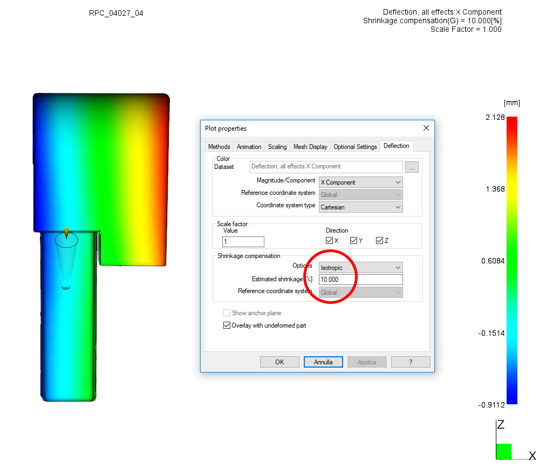Click the injection location cone marker on the model
546x468 pixels.
(x=66, y=233)
